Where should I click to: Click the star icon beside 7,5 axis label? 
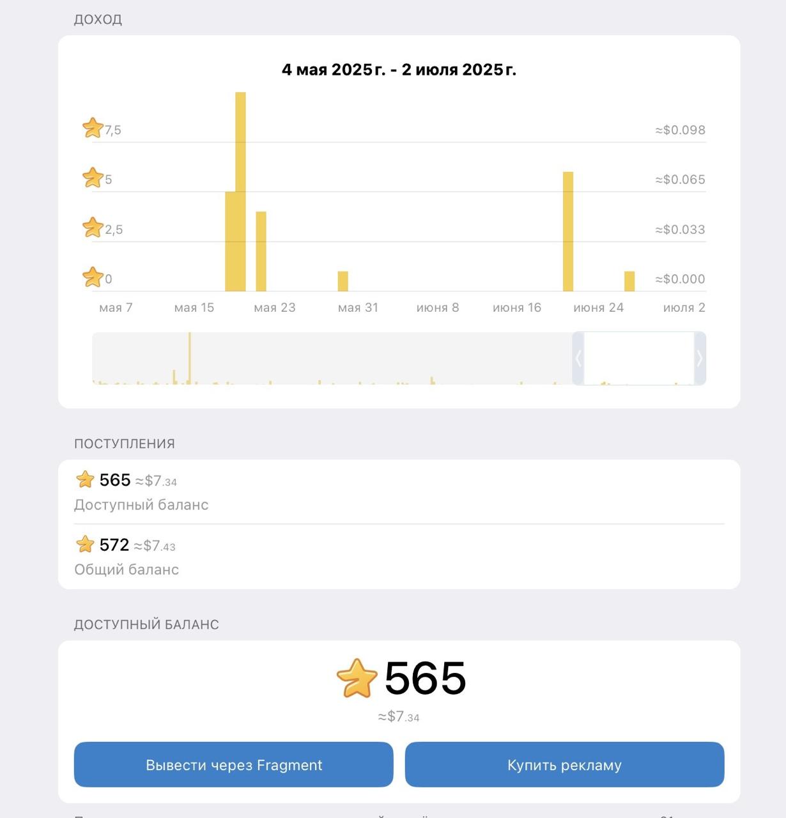pos(93,128)
